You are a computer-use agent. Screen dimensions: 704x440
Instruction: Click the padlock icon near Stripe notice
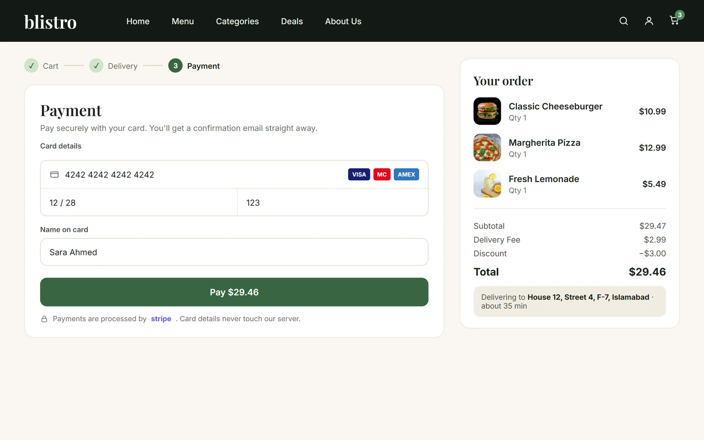[x=44, y=319]
